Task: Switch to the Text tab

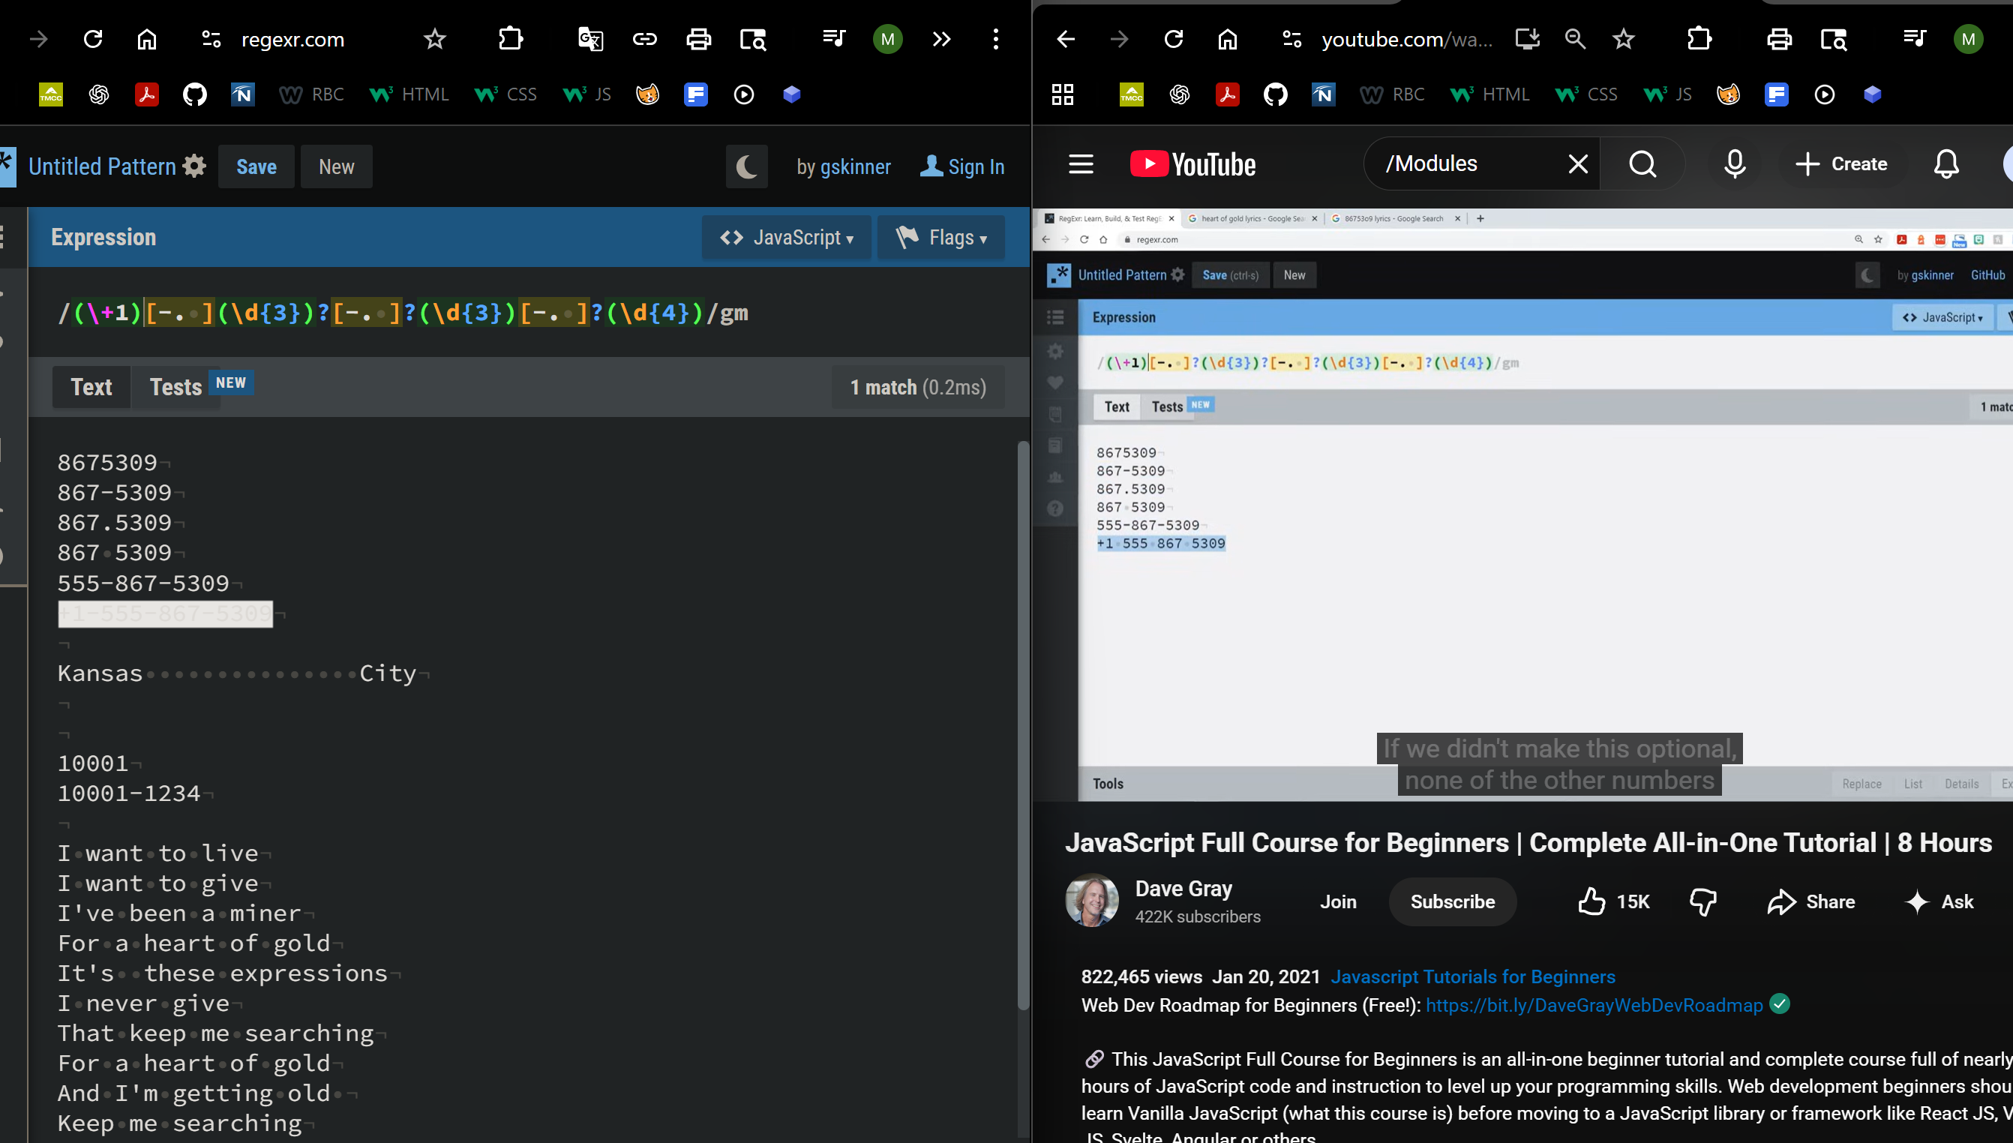Action: point(91,386)
